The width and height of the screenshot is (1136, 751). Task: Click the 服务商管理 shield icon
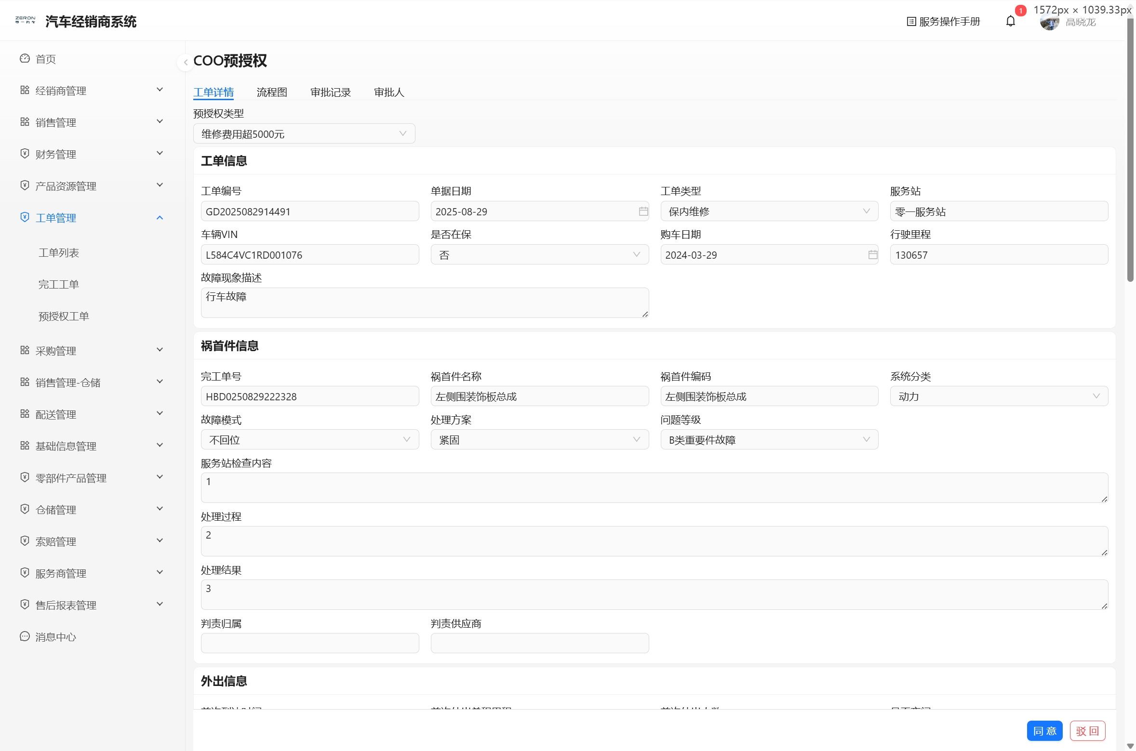point(25,573)
